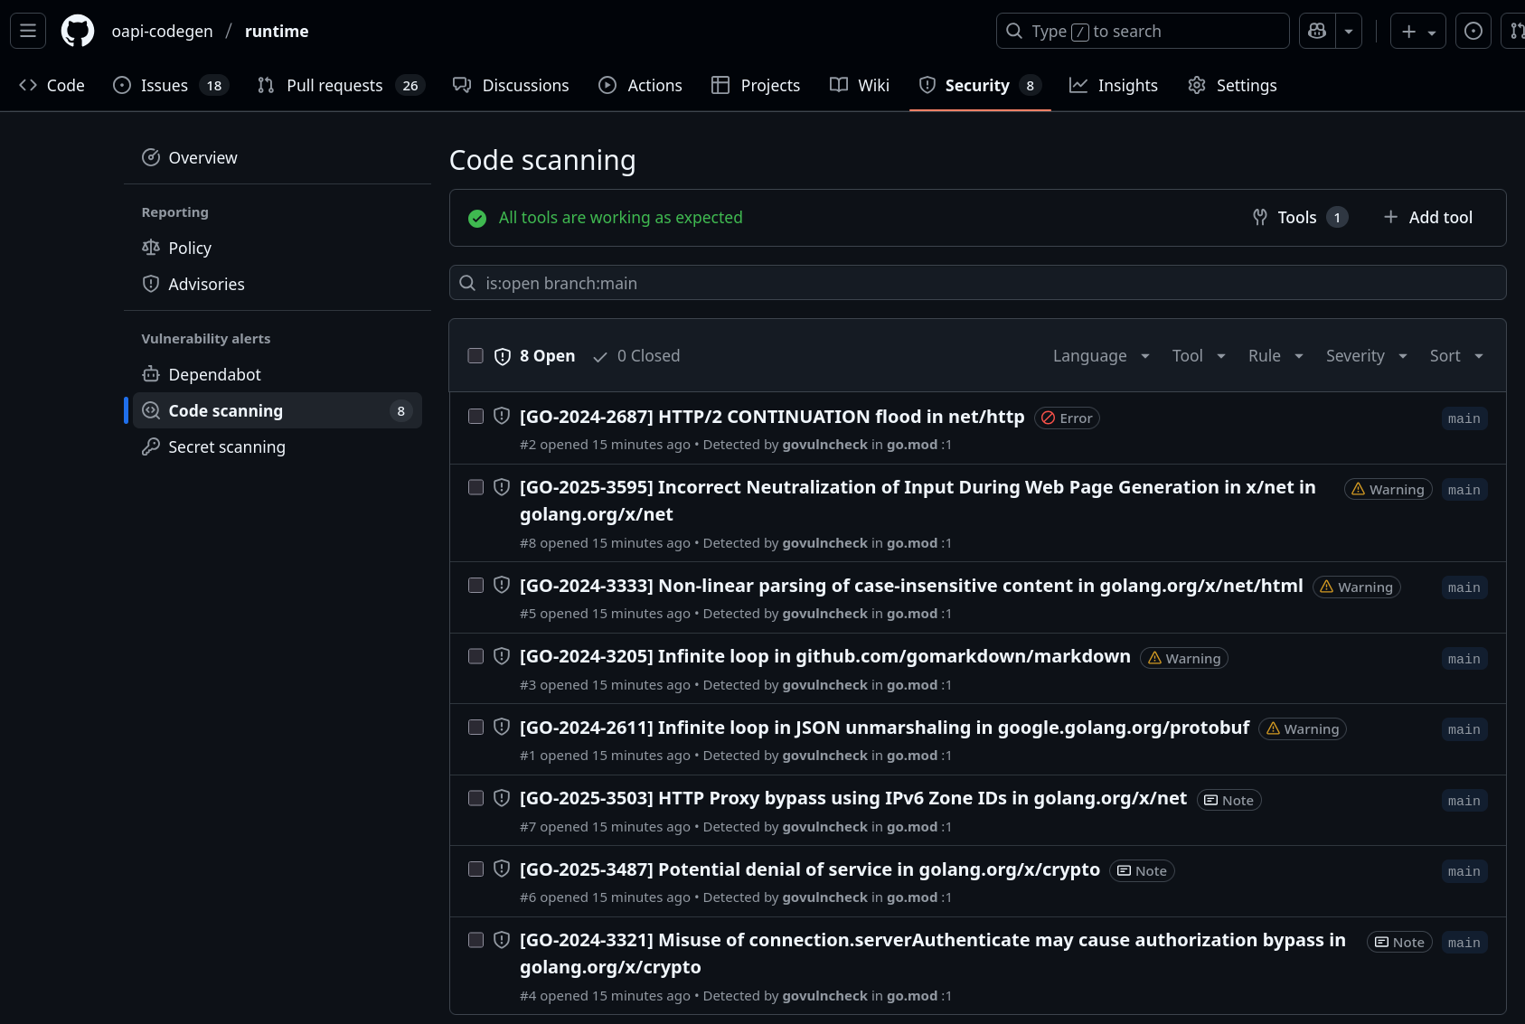
Task: Toggle the select-all alerts checkbox
Action: point(475,355)
